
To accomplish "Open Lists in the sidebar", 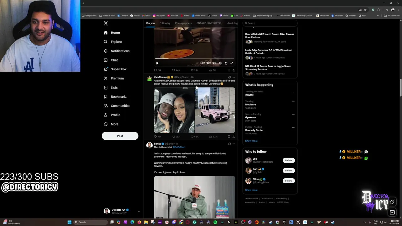I will pos(111,88).
